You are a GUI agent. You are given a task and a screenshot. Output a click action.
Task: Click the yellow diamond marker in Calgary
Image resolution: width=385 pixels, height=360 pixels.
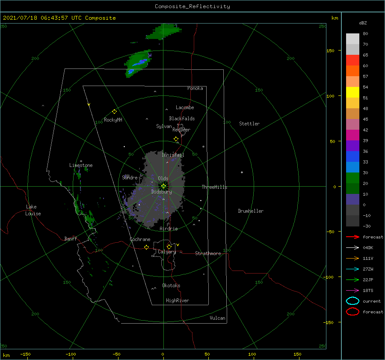click(x=169, y=247)
